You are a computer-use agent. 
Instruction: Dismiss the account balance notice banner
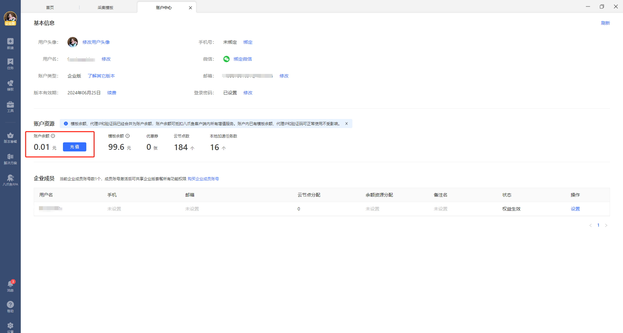tap(347, 124)
